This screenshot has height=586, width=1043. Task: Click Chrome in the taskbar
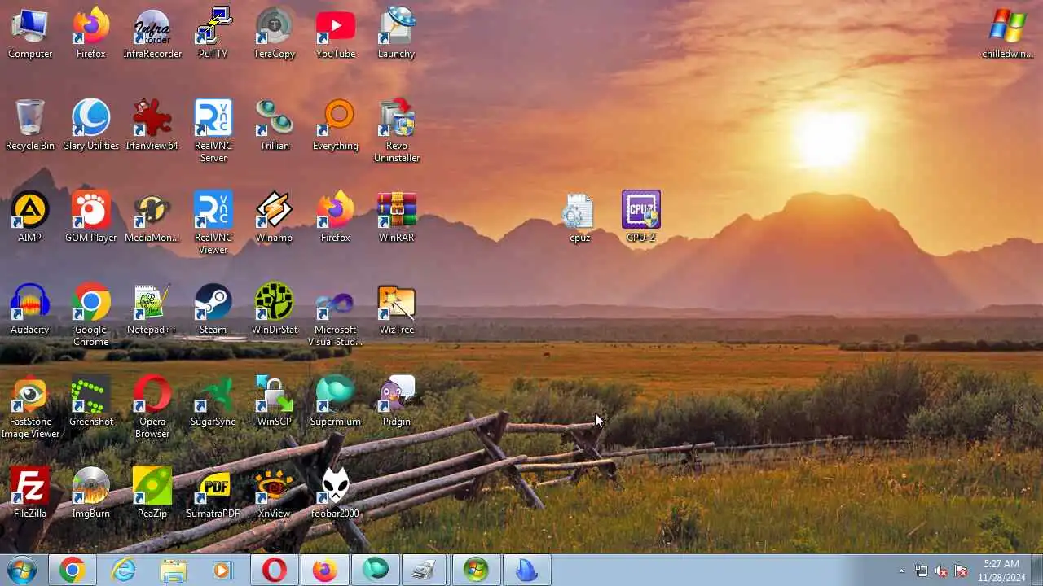click(72, 571)
